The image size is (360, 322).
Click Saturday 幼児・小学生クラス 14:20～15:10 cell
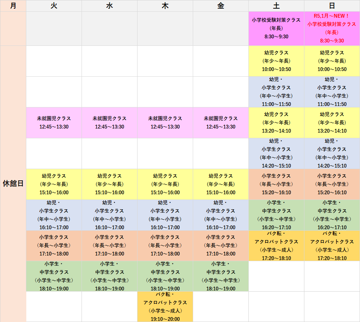(x=276, y=154)
